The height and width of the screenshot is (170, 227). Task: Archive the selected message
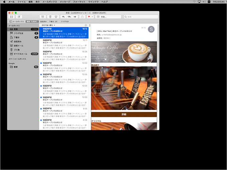point(43,17)
